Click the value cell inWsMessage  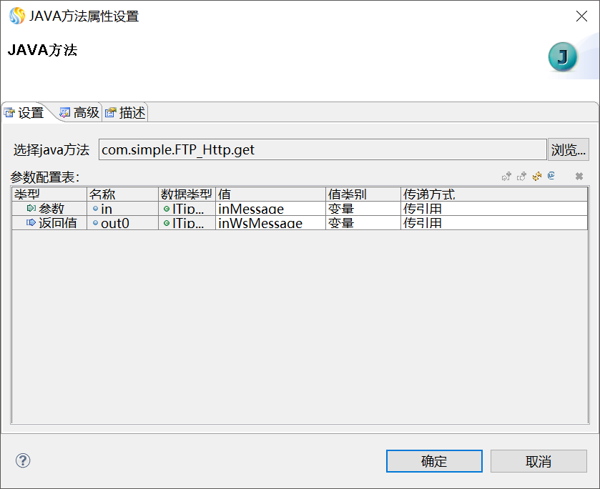(x=271, y=222)
